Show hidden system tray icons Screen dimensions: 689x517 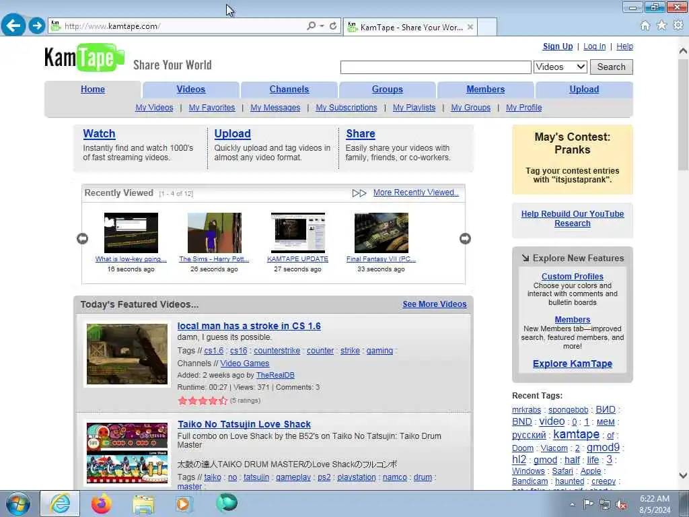coord(572,505)
